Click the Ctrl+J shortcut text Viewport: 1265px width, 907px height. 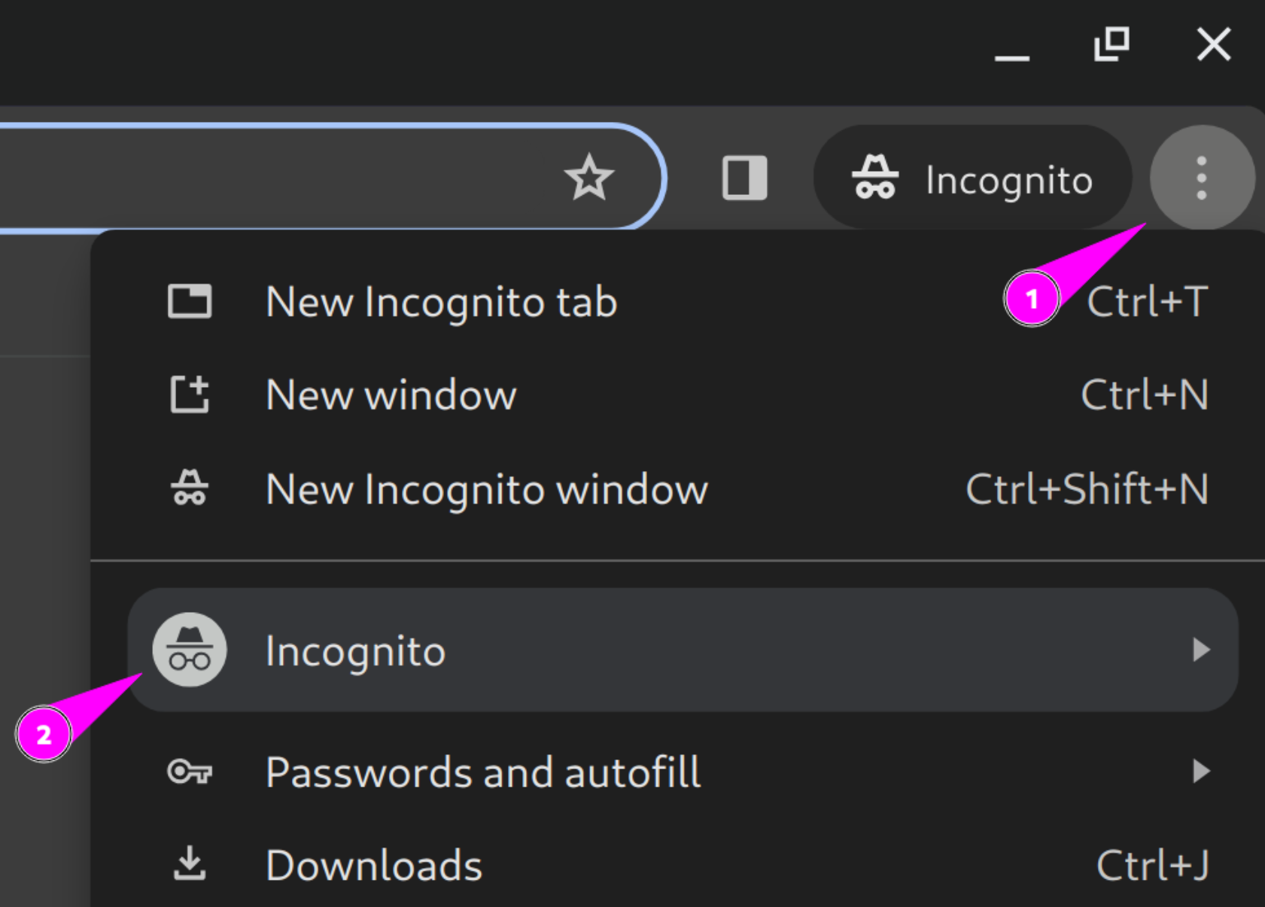(1153, 866)
